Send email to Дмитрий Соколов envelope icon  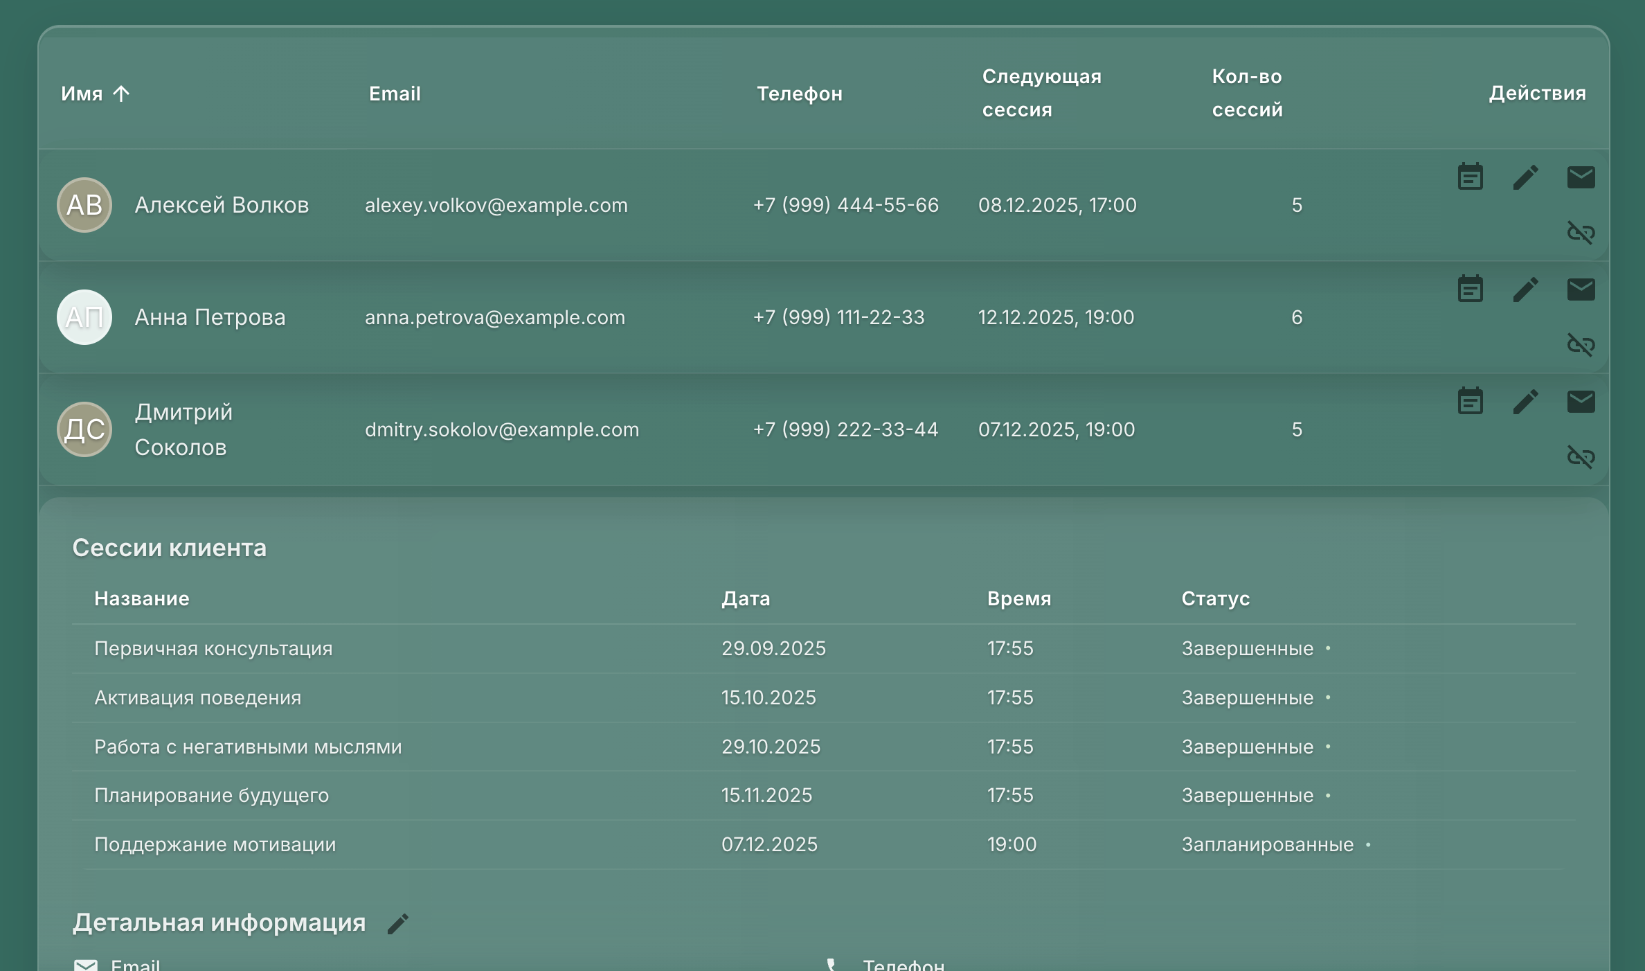point(1581,402)
